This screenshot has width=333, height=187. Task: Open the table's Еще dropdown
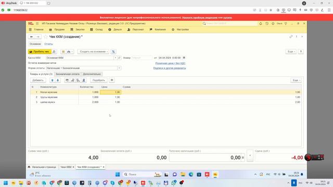coord(296,80)
